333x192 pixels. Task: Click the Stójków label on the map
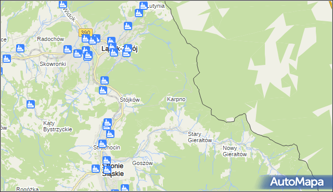tap(130, 100)
